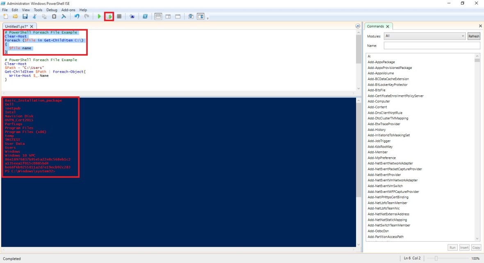The image size is (484, 263).
Task: Click the Stop Operation square icon
Action: click(119, 16)
